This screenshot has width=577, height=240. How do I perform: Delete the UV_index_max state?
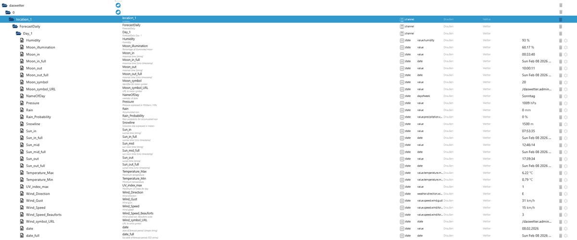click(x=561, y=187)
